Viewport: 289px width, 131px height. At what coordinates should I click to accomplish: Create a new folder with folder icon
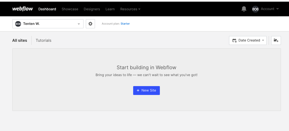pos(276,40)
